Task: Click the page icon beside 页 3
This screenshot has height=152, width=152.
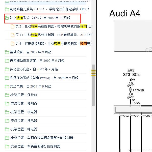Action: pyautogui.click(x=13, y=35)
